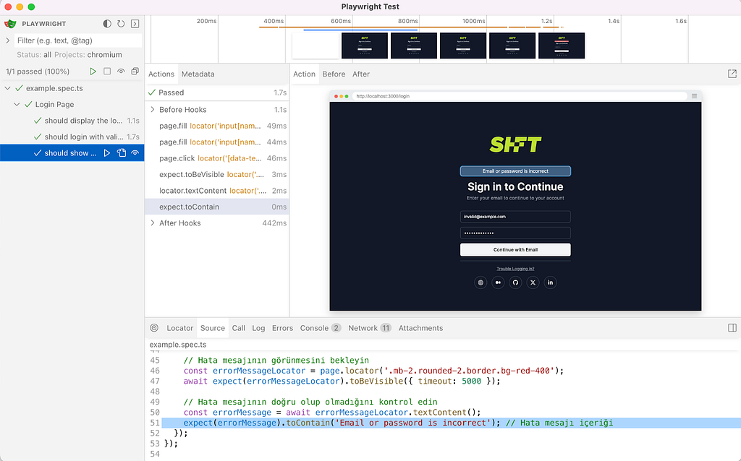The image size is (741, 461).
Task: Click the test filter input field
Action: coord(78,40)
